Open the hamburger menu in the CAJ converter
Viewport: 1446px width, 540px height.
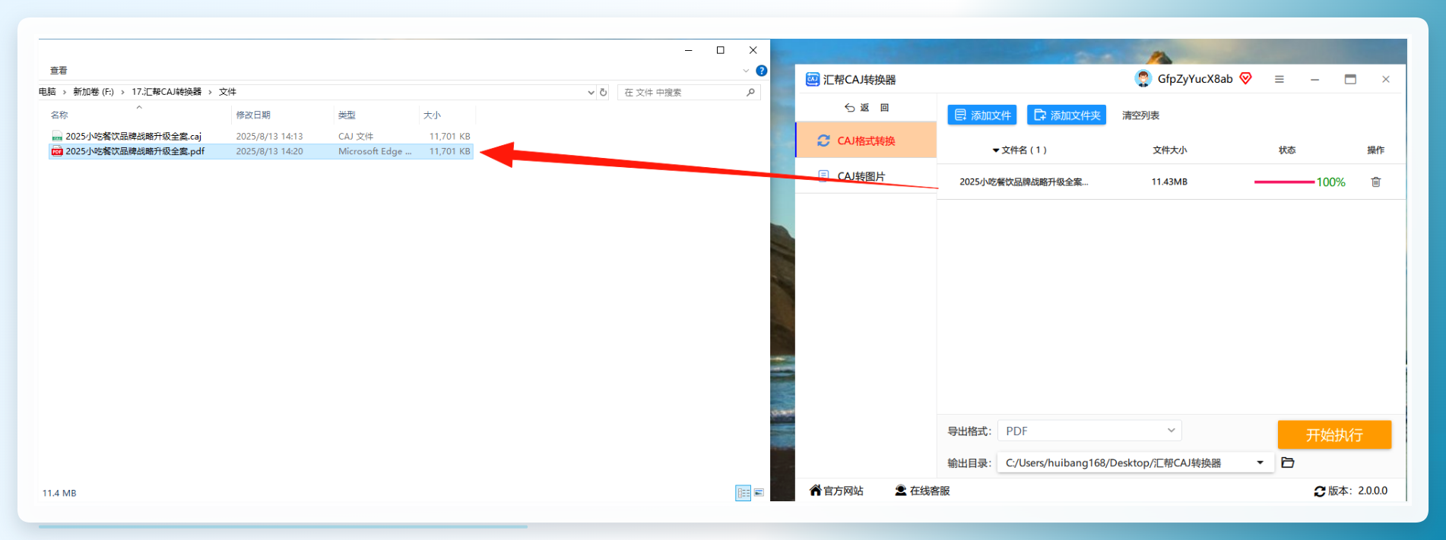pos(1280,79)
